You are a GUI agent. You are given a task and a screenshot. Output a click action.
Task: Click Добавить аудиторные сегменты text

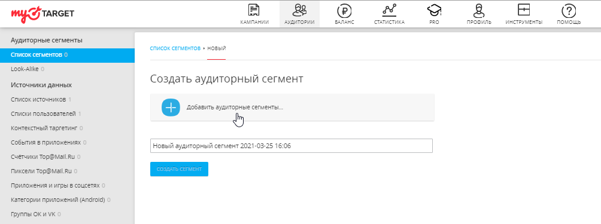pyautogui.click(x=235, y=108)
